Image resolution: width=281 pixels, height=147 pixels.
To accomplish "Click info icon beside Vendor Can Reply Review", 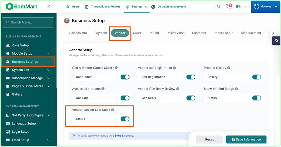I will point(178,89).
